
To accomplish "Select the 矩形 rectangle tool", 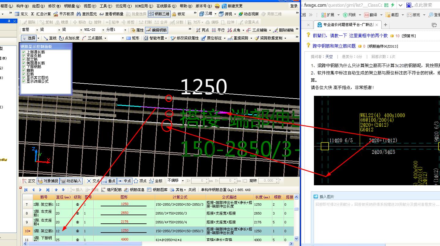I will (133, 38).
